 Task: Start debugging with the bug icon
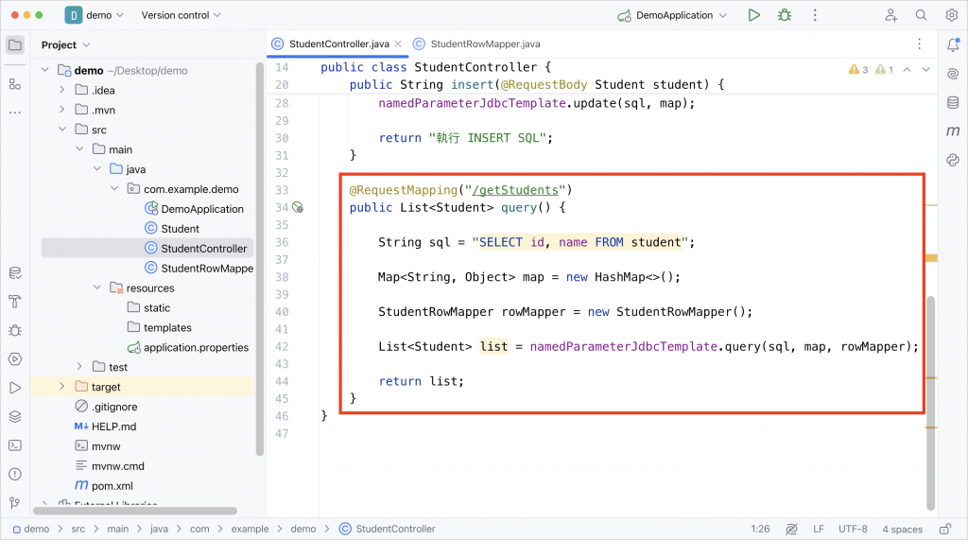(785, 15)
